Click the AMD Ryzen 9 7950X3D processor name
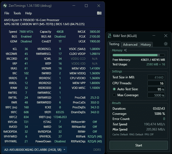Image resolution: width=172 pixels, height=154 pixels. [x=32, y=20]
